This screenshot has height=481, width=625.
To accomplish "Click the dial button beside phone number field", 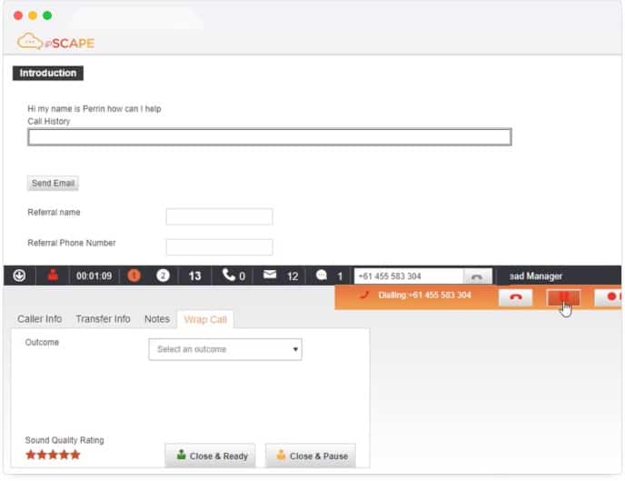I will pyautogui.click(x=477, y=276).
